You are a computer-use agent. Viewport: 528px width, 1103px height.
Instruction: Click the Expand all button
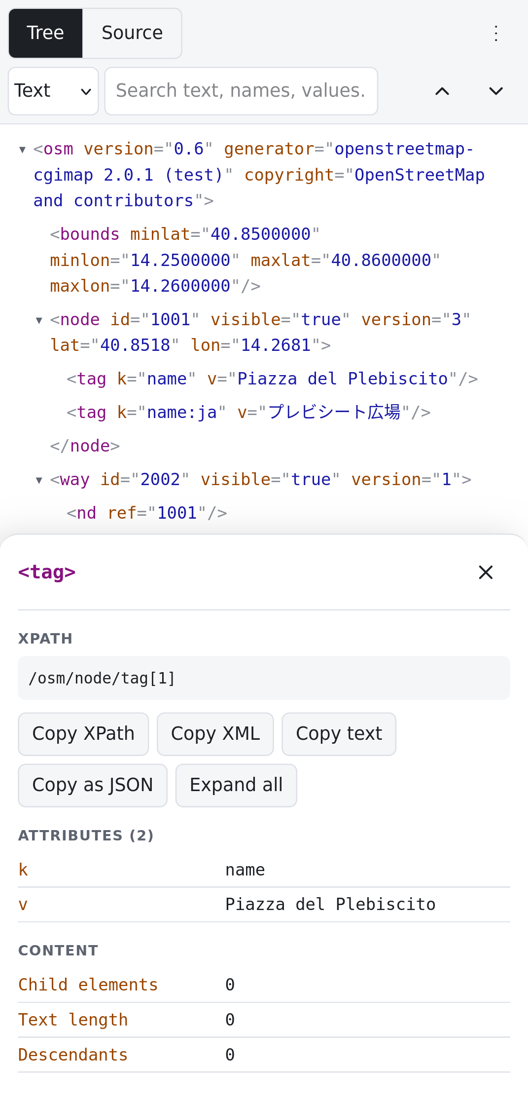[236, 785]
